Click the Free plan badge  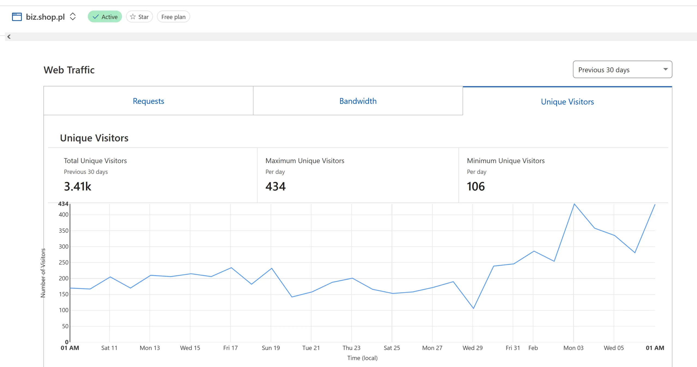tap(173, 17)
